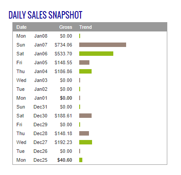Select the Dec31 date cell

[40, 107]
